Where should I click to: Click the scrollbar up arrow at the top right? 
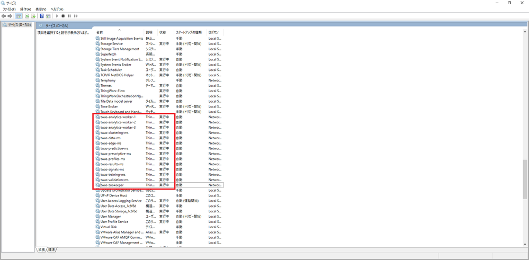tap(525, 31)
